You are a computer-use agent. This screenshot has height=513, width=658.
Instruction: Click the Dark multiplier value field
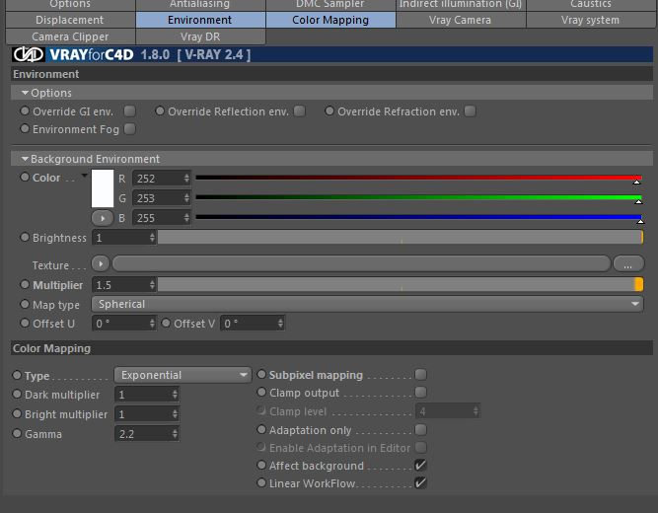coord(147,395)
